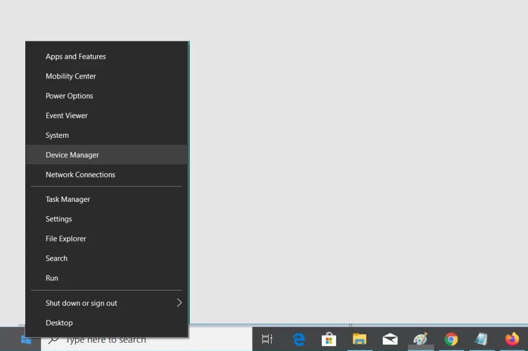
Task: Switch to the Paint app on taskbar
Action: [420, 339]
